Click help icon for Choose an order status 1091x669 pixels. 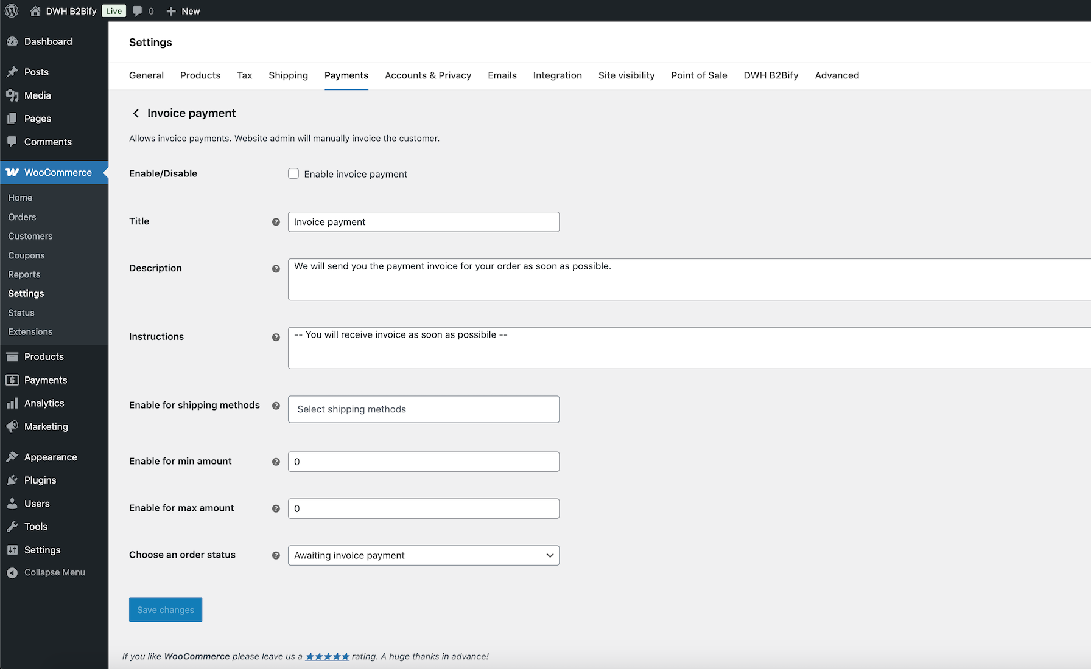[x=276, y=555]
